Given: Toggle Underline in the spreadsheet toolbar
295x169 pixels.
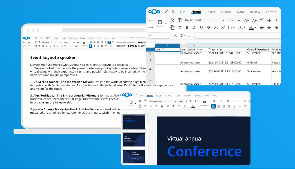Looking at the screenshot, I should (x=201, y=27).
